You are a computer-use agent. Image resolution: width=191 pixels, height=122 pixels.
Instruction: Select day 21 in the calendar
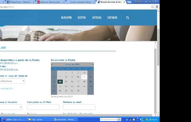click(60, 86)
